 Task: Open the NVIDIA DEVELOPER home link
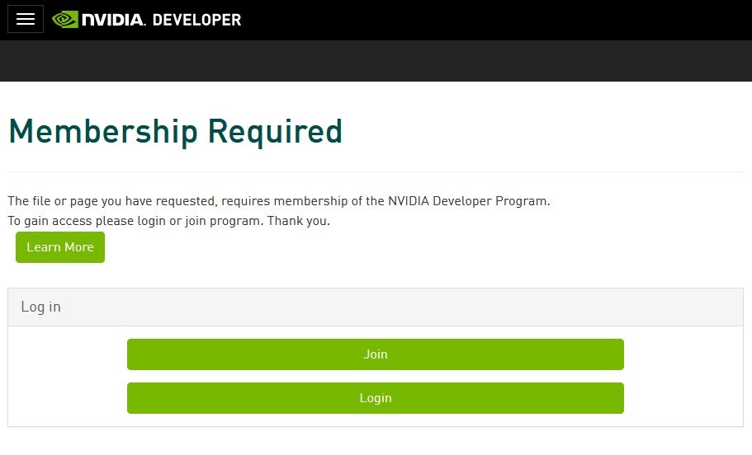click(147, 20)
